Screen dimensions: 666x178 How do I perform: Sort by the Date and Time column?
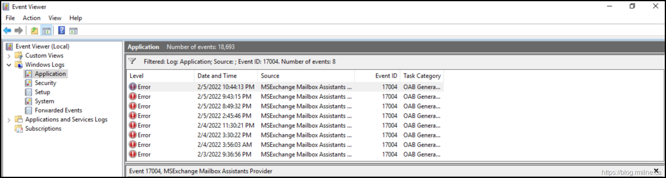[x=217, y=76]
